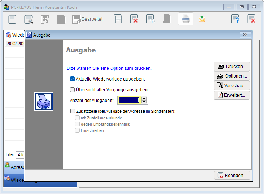The image size is (264, 194).
Task: Open help with the question mark icon
Action: pyautogui.click(x=235, y=19)
